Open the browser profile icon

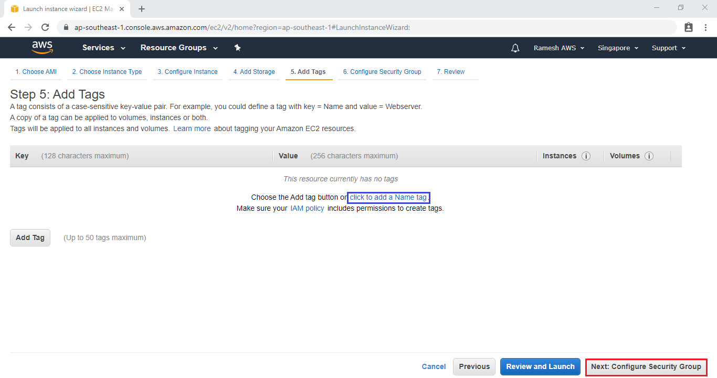[689, 27]
